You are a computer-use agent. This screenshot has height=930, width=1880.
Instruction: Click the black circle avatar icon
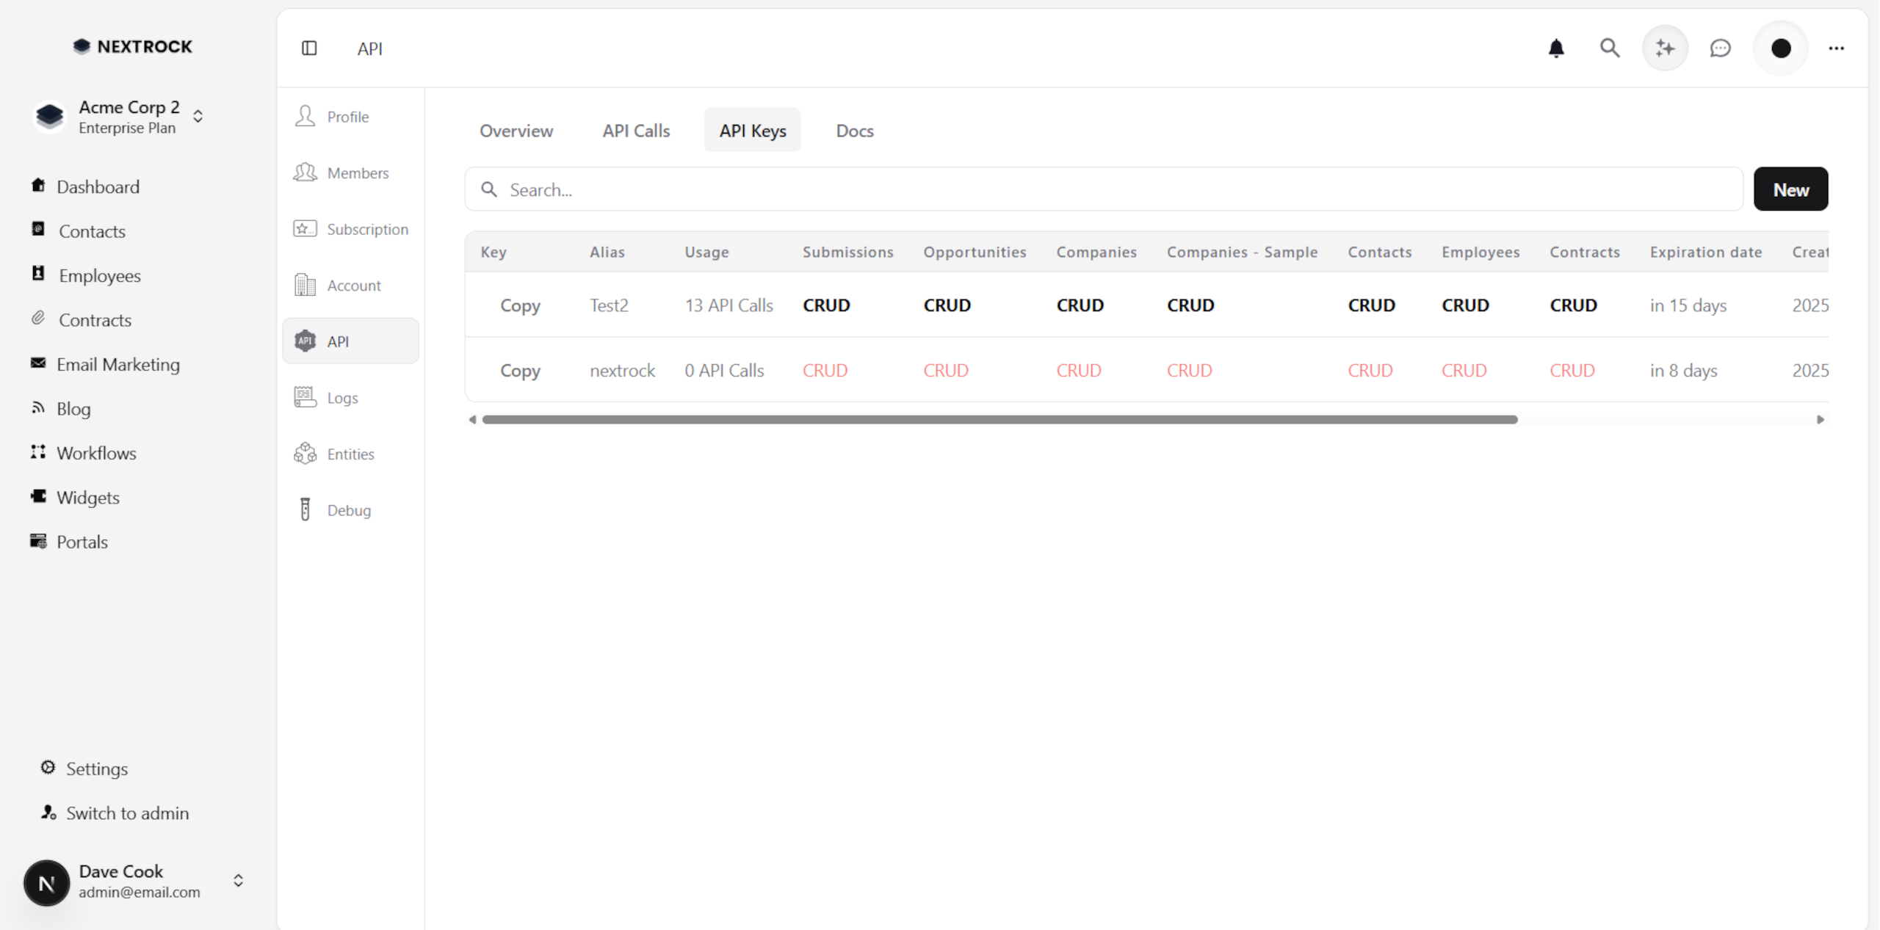pos(1780,48)
